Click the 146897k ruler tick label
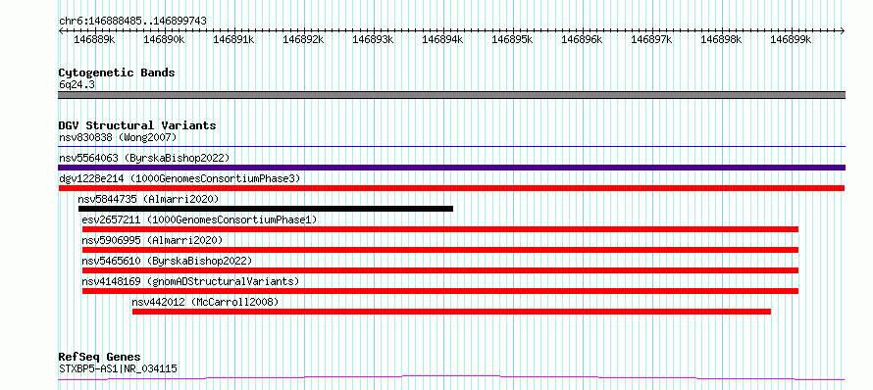873x390 pixels. (651, 39)
